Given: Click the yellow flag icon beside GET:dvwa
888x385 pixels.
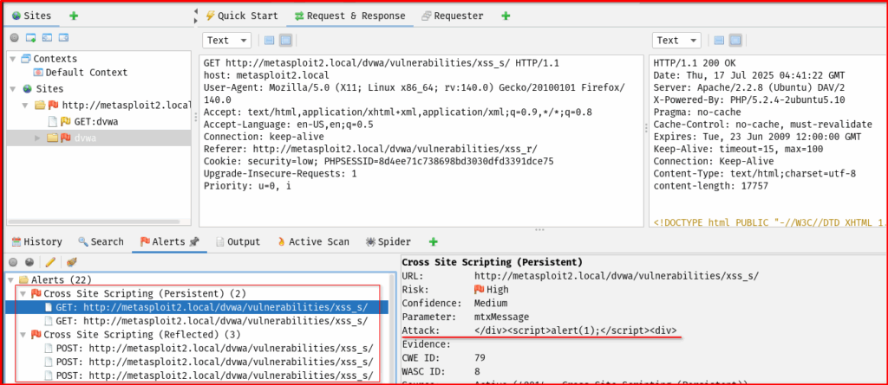Looking at the screenshot, I should [66, 121].
